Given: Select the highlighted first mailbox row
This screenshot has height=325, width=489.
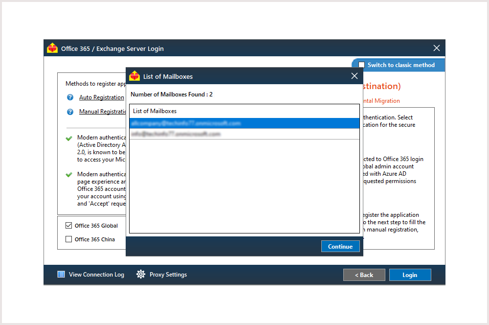Looking at the screenshot, I should click(244, 123).
